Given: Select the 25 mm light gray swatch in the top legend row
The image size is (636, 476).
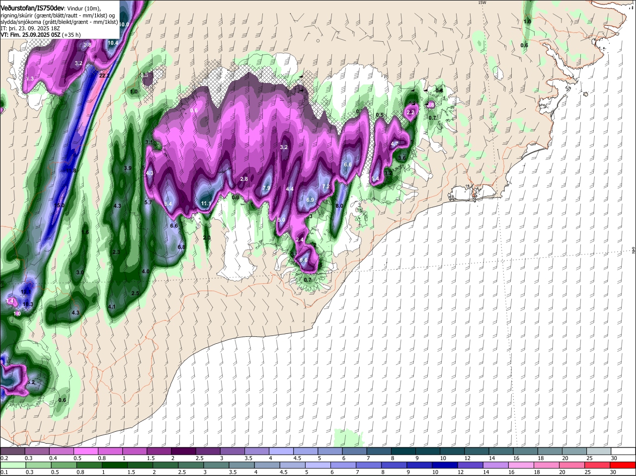Looking at the screenshot, I should (x=599, y=451).
